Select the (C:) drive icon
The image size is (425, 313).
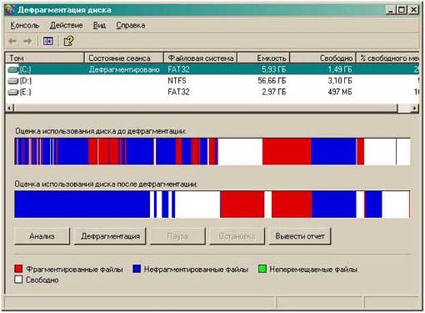tap(13, 70)
